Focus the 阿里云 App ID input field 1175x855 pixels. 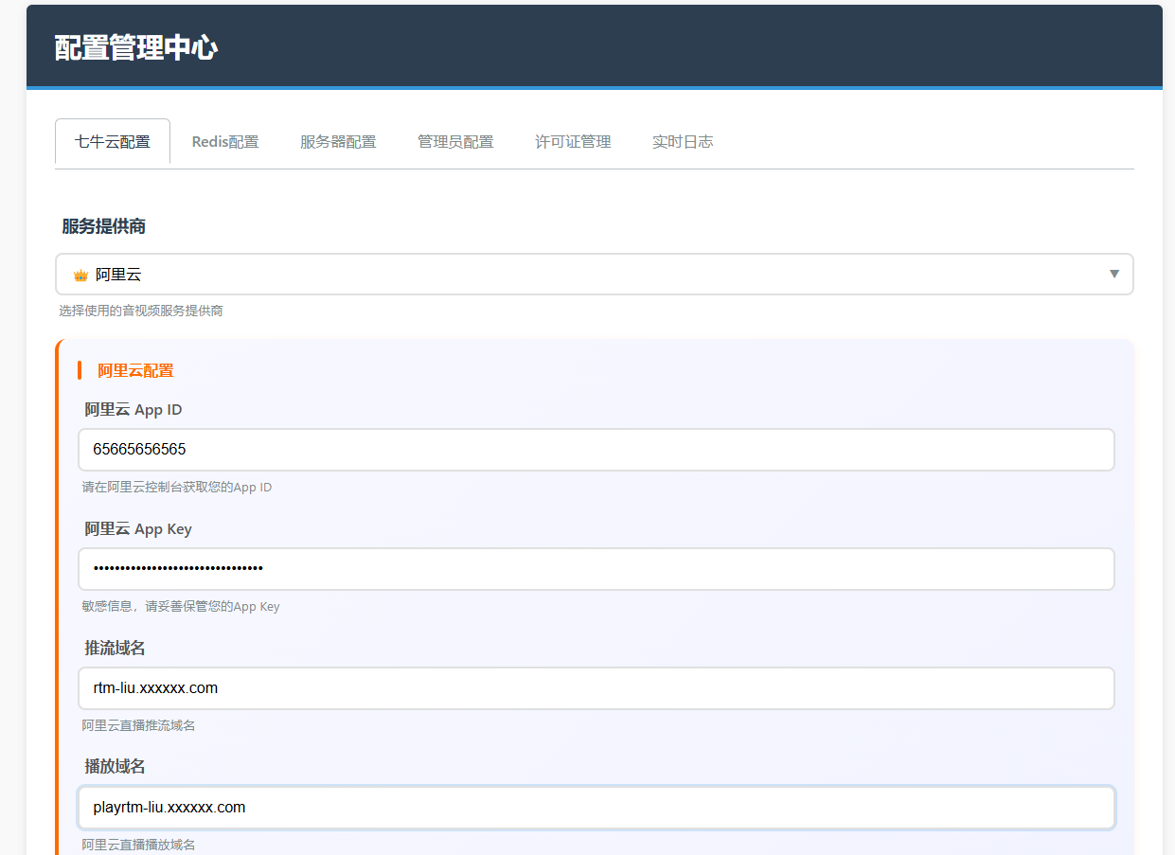596,450
